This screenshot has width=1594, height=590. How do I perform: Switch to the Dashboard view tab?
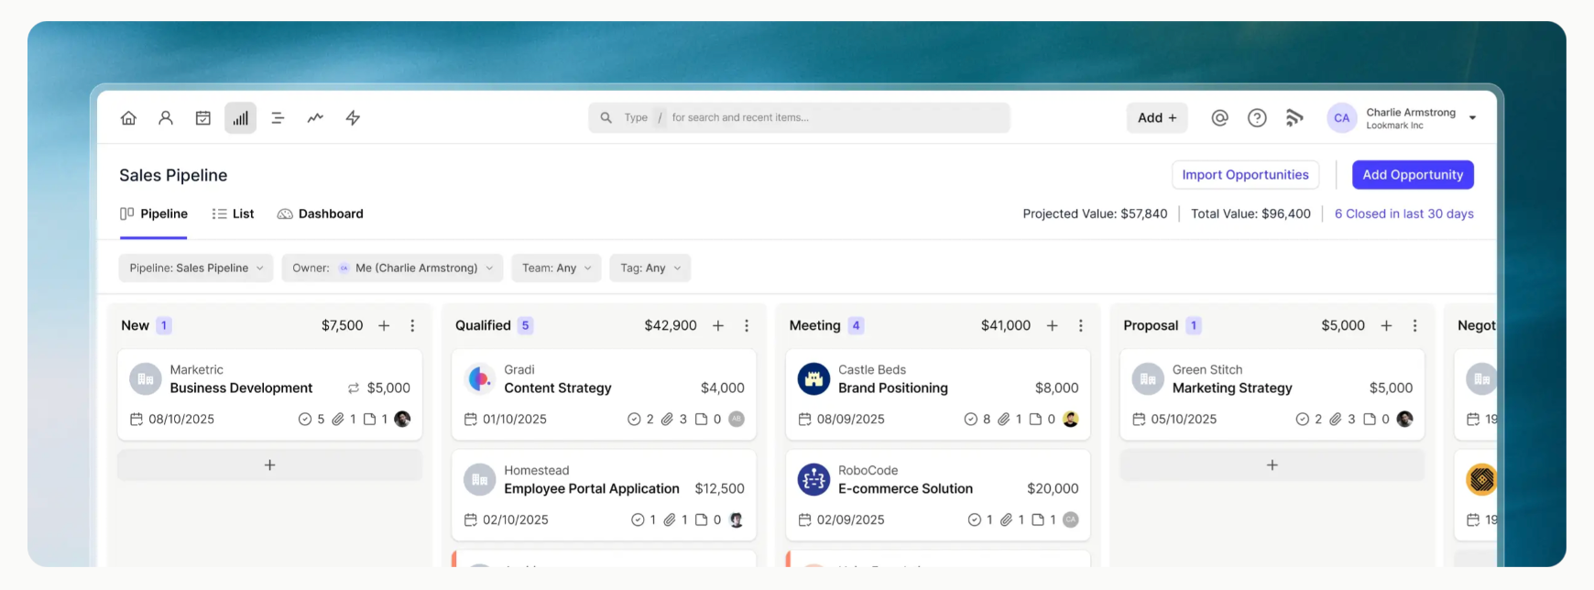point(321,214)
